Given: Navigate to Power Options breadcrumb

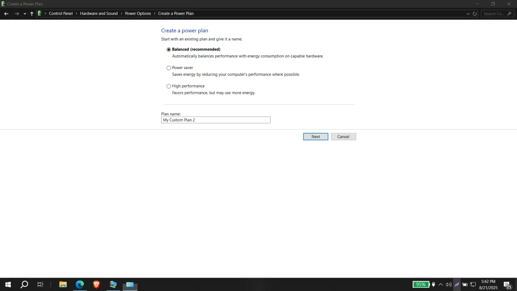Looking at the screenshot, I should point(138,13).
